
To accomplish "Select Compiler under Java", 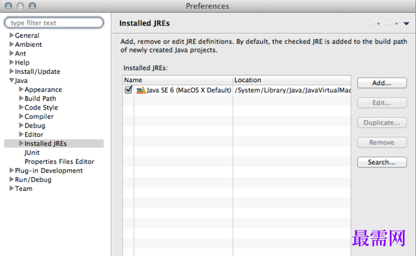I will 39,117.
